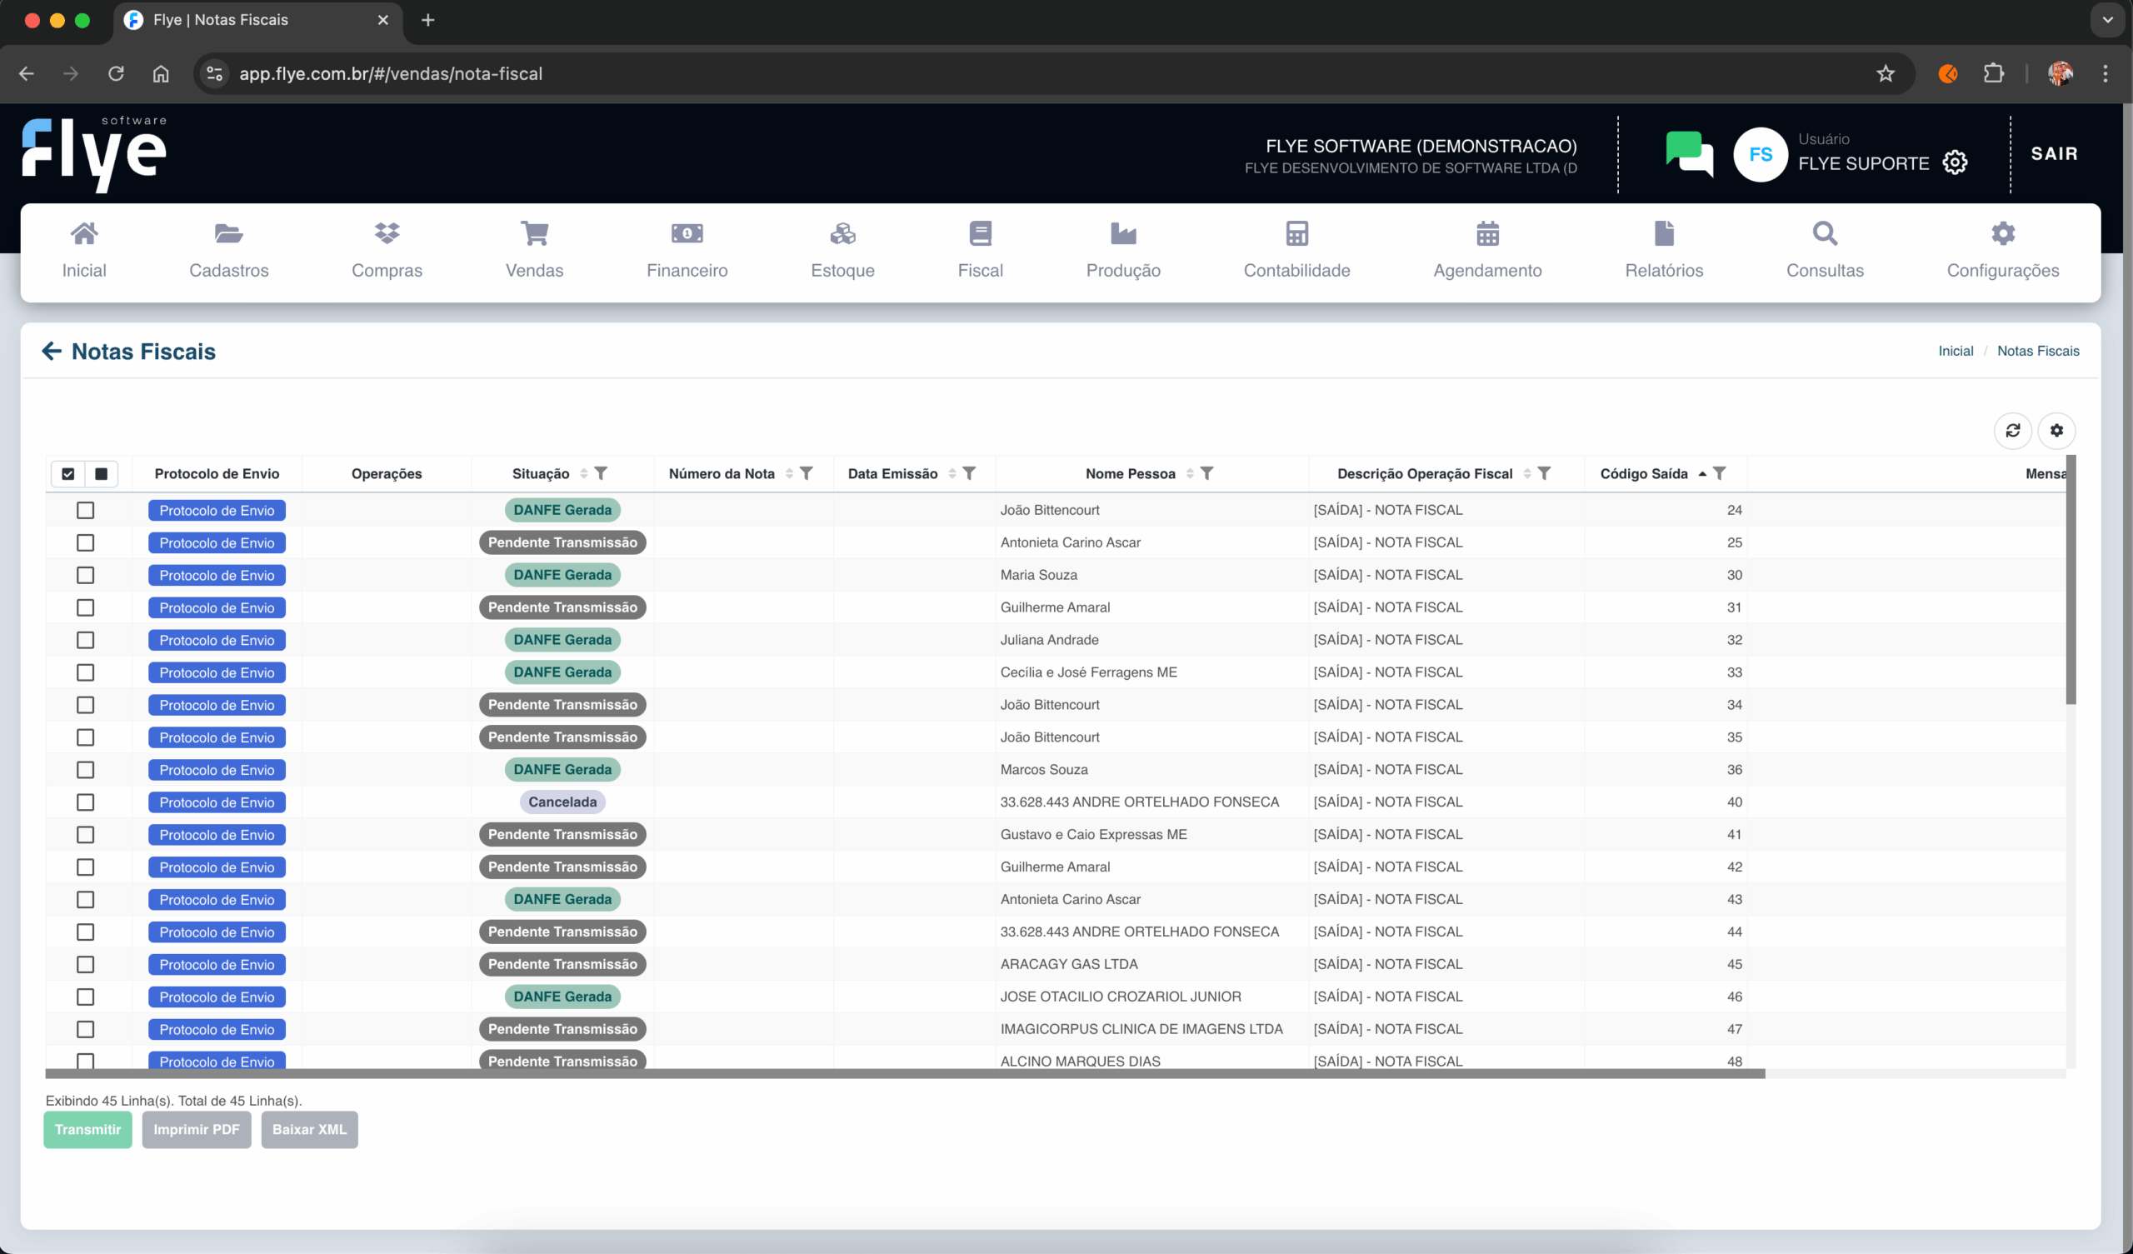Click the deselect-all square in the header
The height and width of the screenshot is (1254, 2133).
(x=102, y=474)
